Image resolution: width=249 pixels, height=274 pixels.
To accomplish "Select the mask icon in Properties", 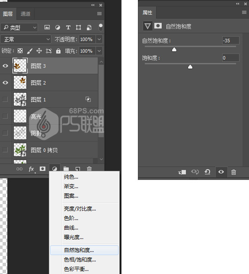I will pos(158,26).
